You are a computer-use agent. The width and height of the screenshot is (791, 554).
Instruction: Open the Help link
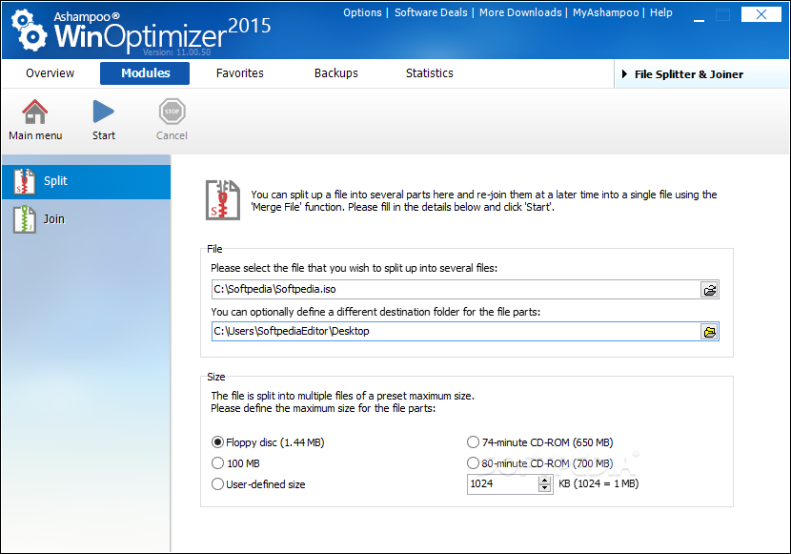[660, 12]
